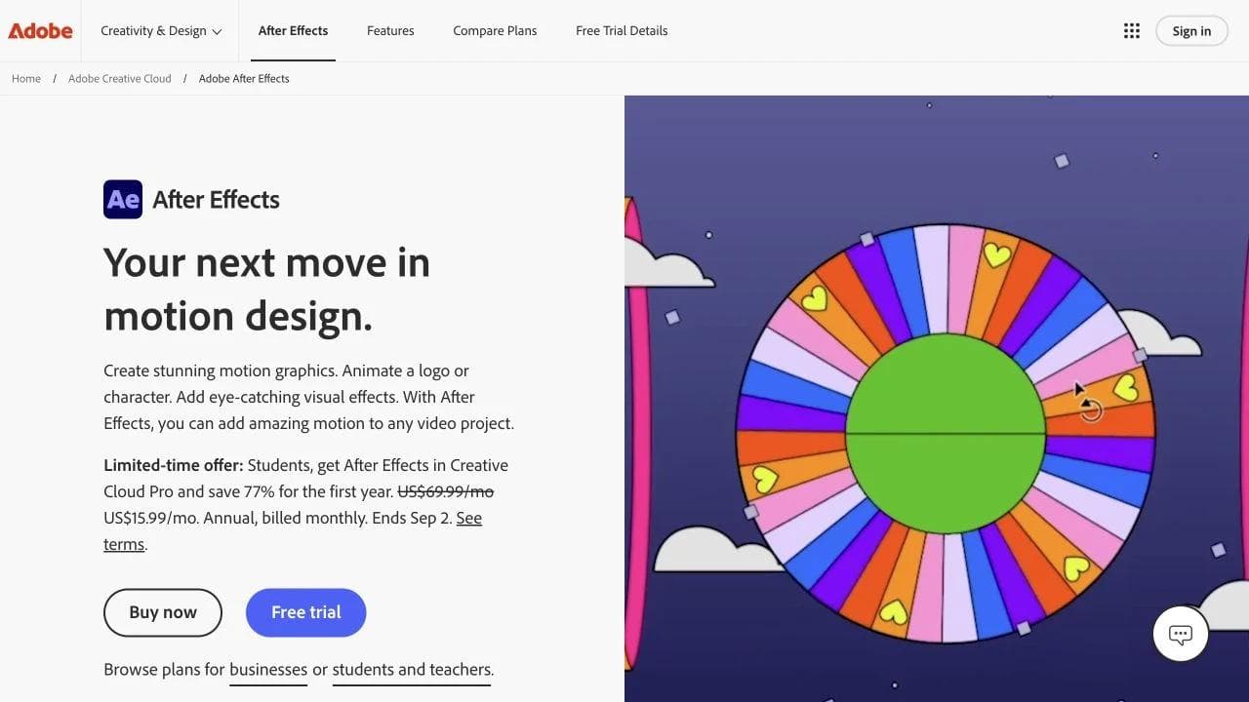Open the Compare Plans tab
The height and width of the screenshot is (702, 1249).
pos(495,31)
